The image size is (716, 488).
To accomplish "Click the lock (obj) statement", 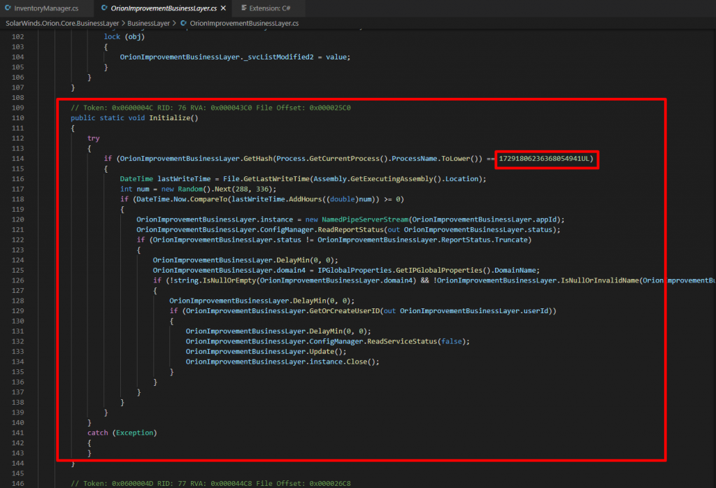I will [124, 37].
